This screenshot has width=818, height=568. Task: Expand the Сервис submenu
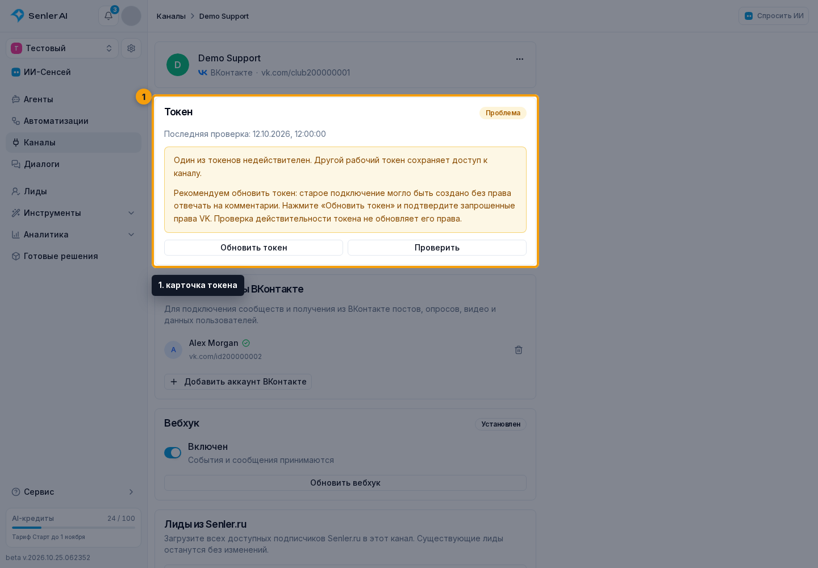tap(74, 492)
